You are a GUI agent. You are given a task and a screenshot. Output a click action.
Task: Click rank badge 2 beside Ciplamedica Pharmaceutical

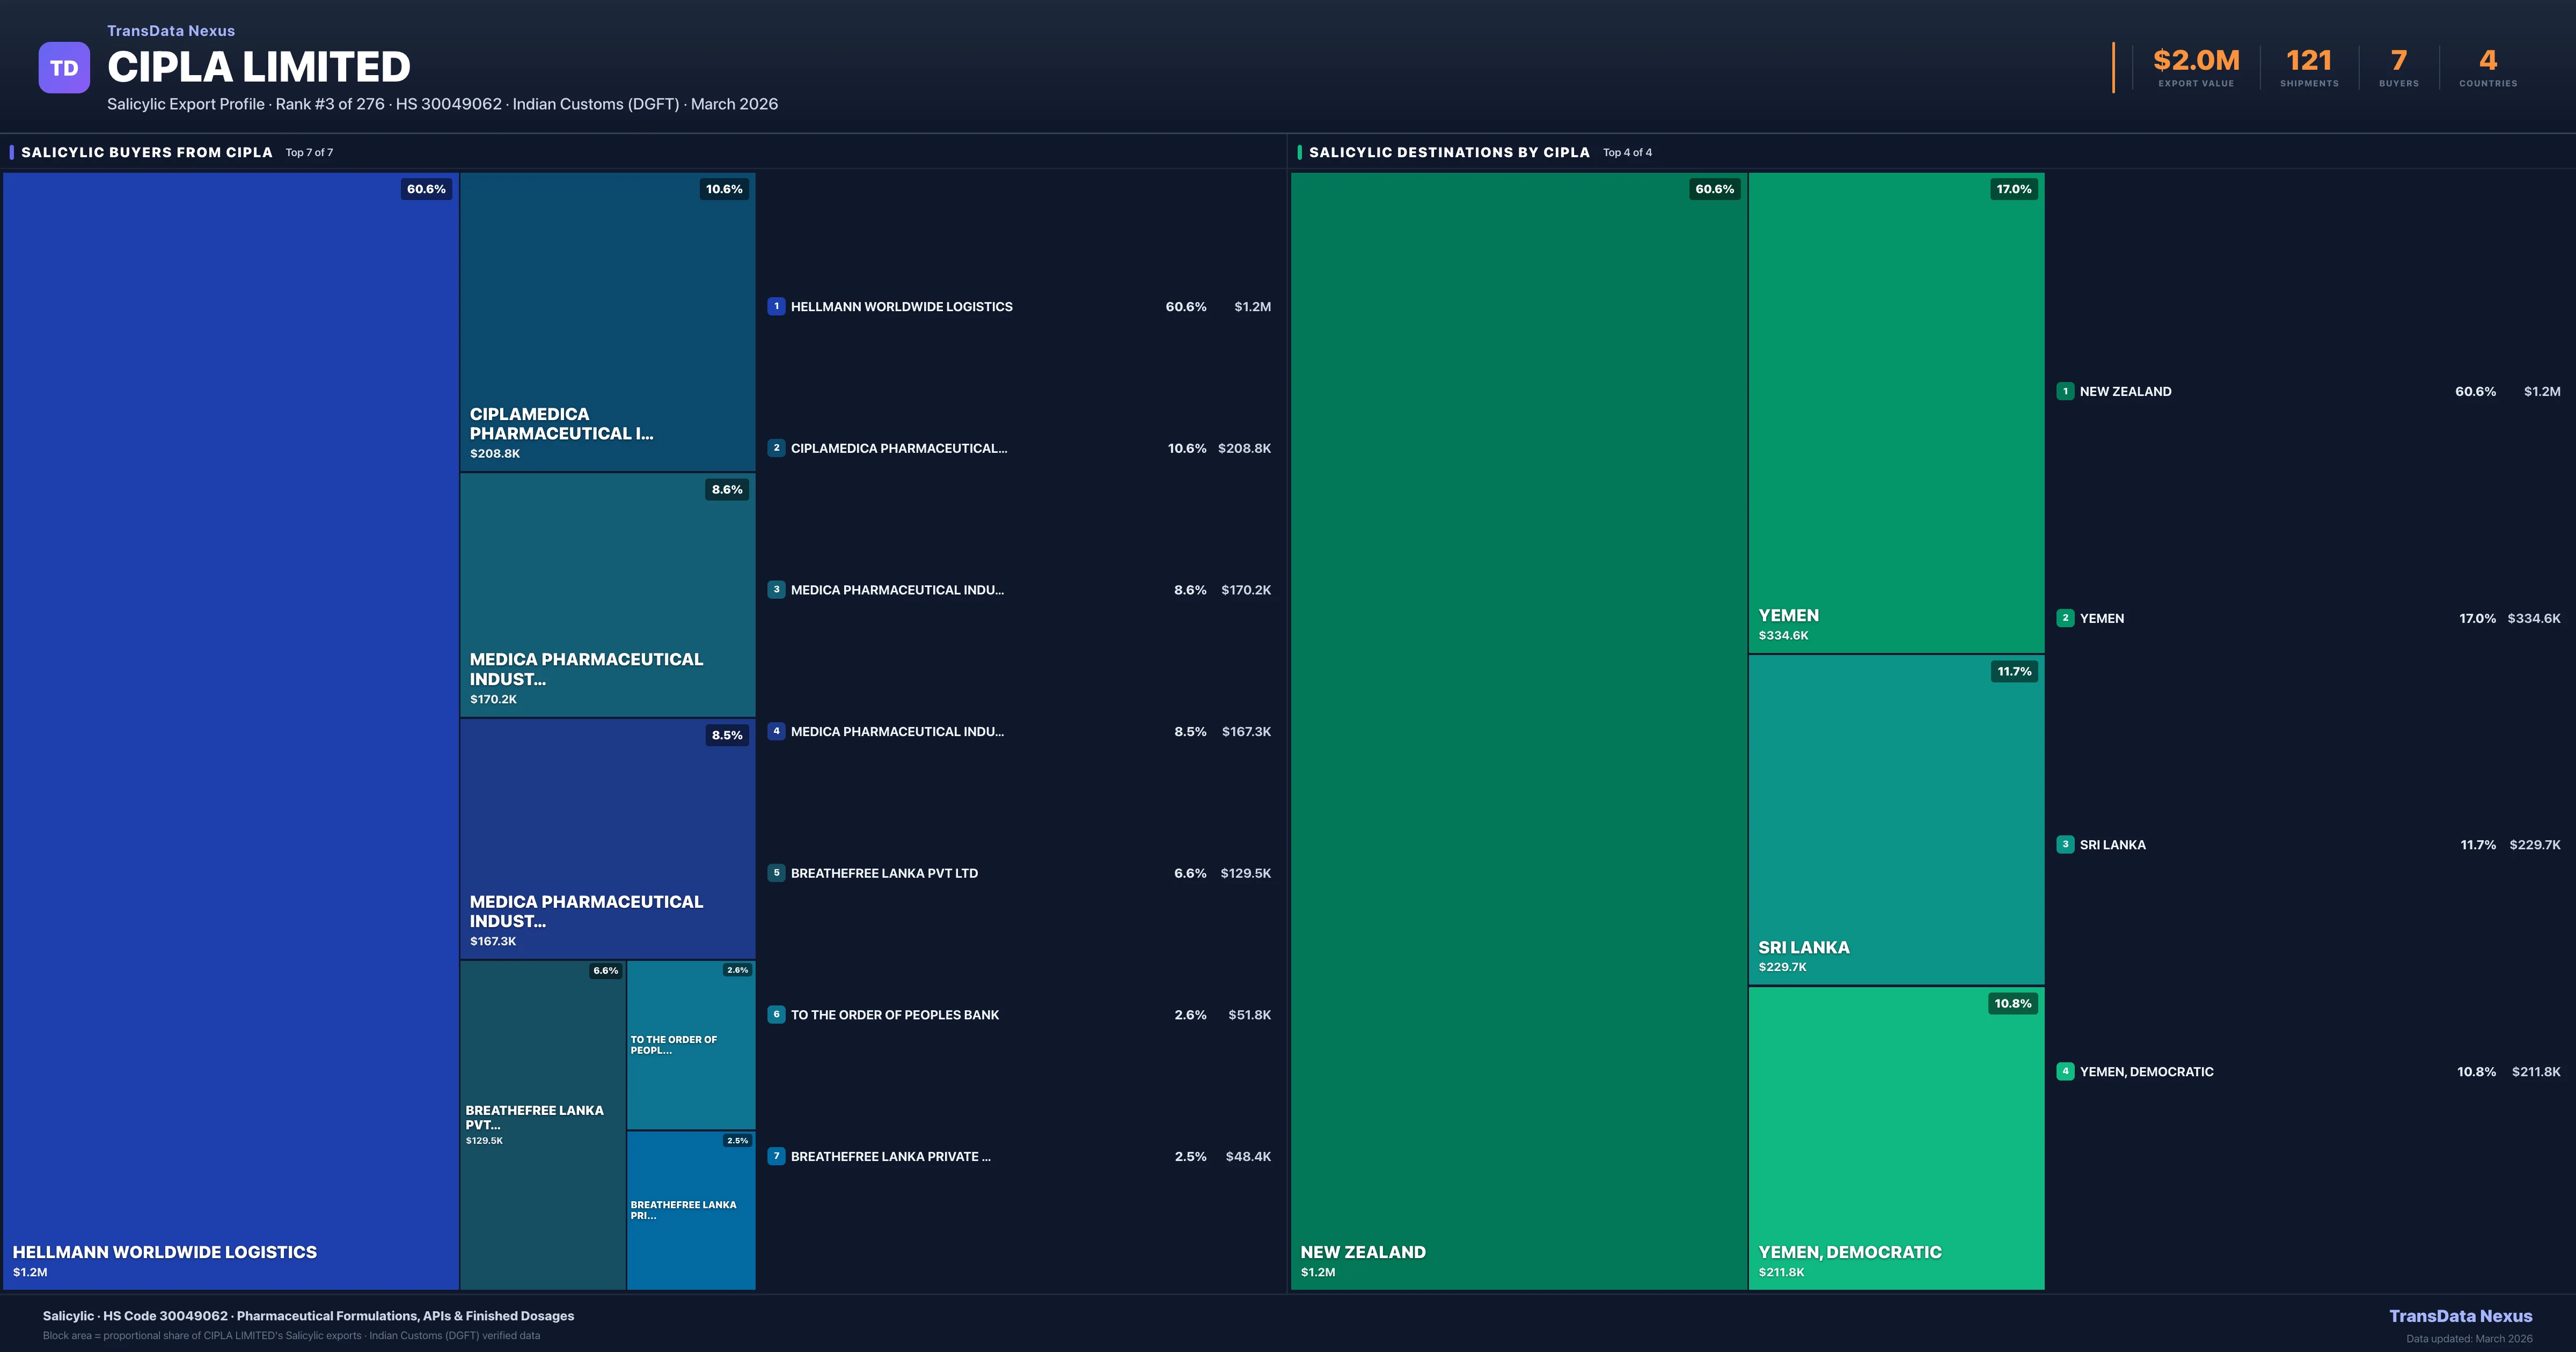click(776, 448)
